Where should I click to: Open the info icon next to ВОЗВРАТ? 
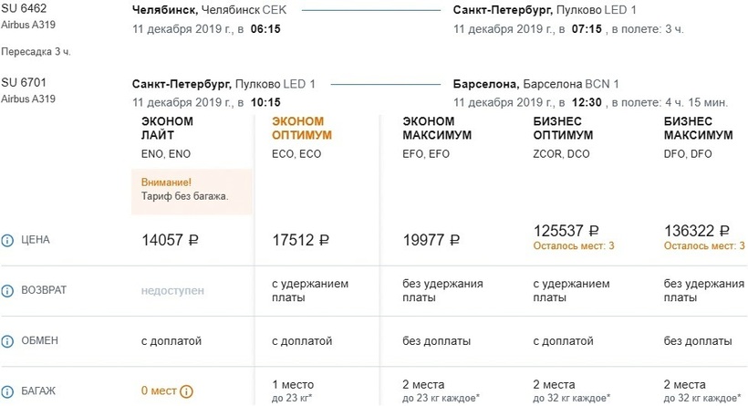[x=7, y=291]
